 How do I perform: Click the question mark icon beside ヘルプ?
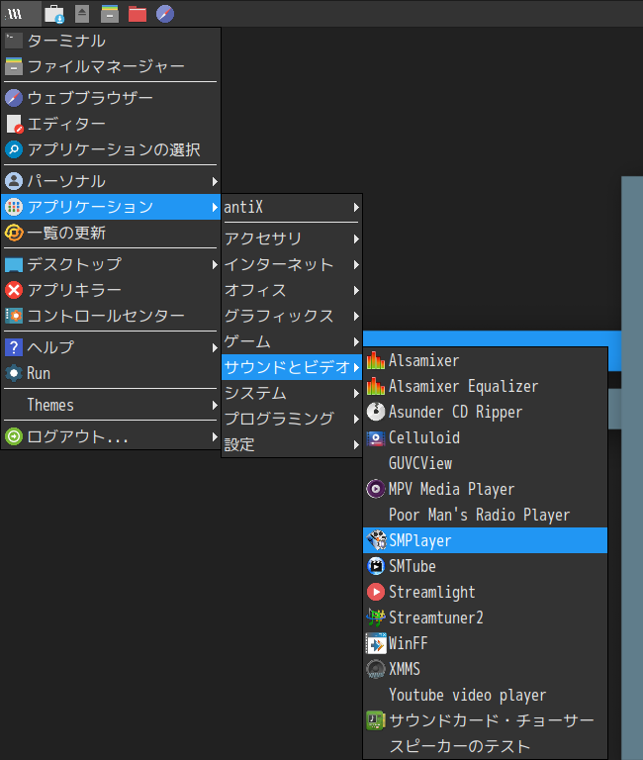14,347
